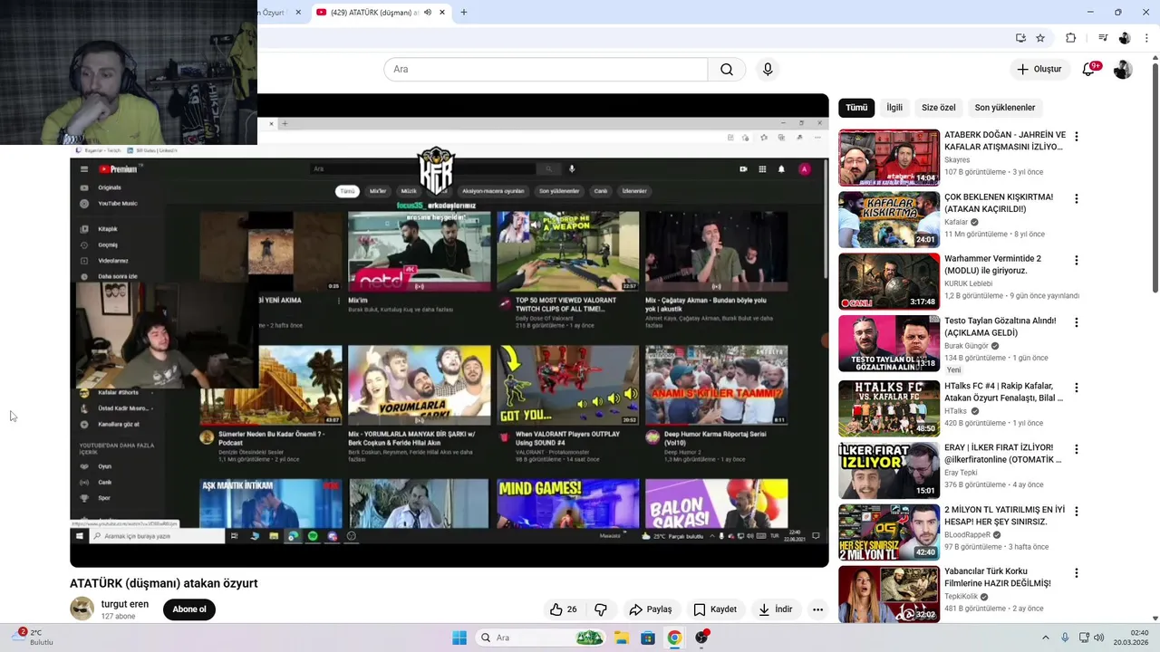Bookmark this page with the star icon
The width and height of the screenshot is (1160, 652).
(x=1040, y=38)
